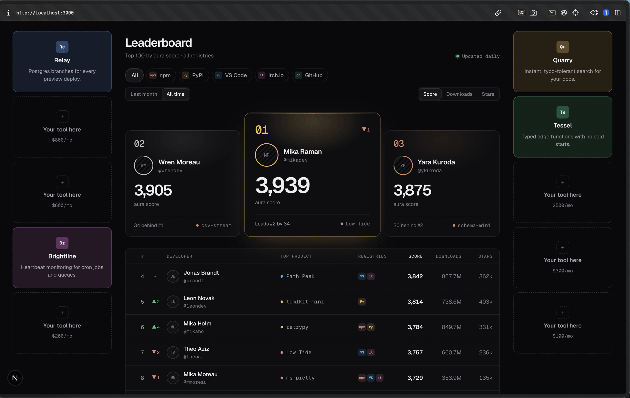
Task: Click Yara Kuroda's YK avatar
Action: (403, 165)
